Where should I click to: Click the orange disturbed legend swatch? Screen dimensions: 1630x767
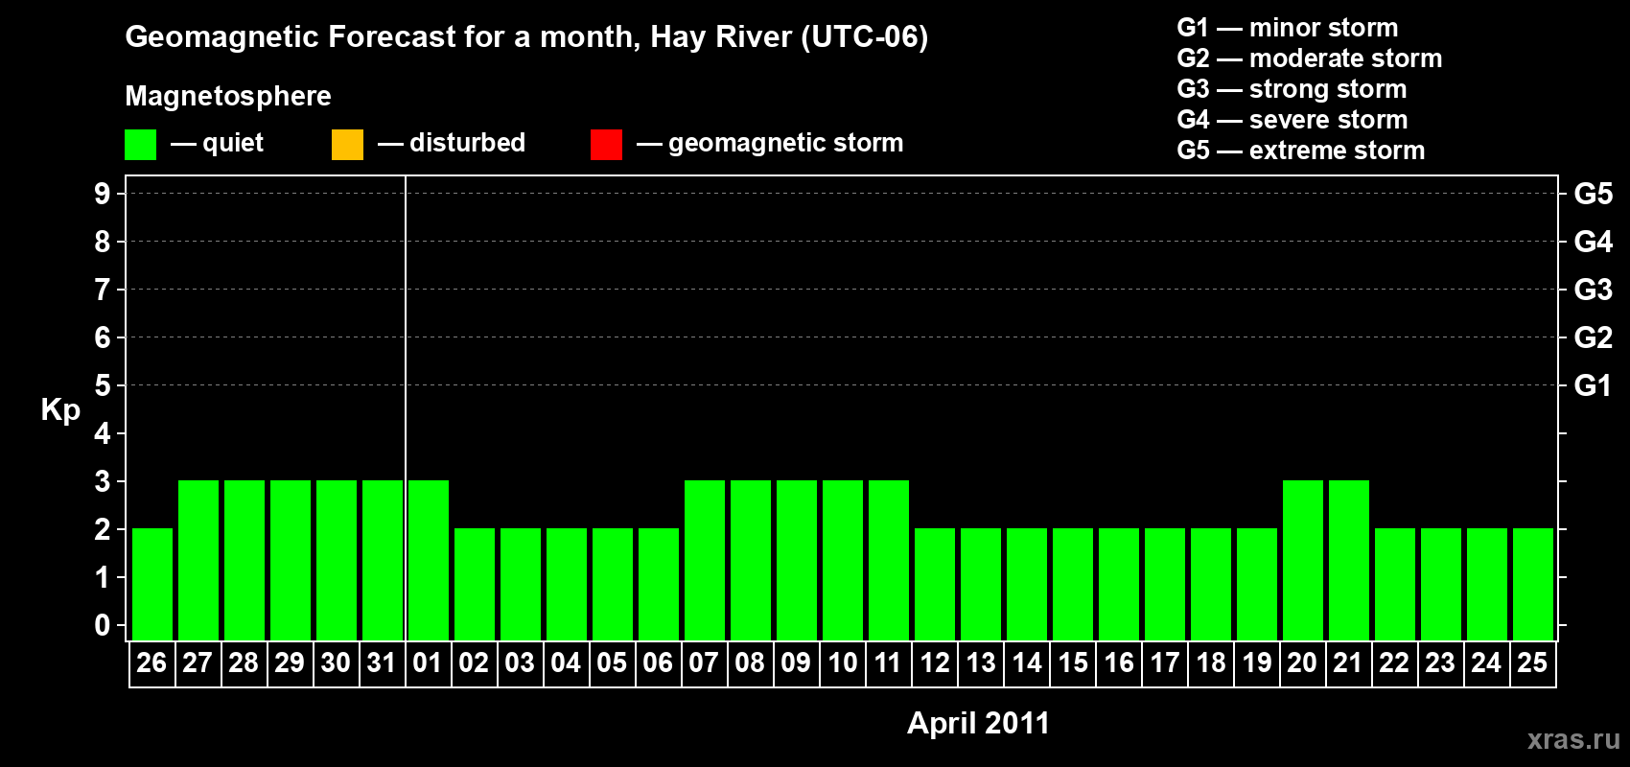(347, 145)
